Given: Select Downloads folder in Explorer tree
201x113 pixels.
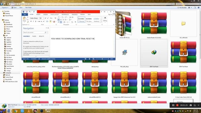Looking at the screenshot, I should pyautogui.click(x=9, y=49).
